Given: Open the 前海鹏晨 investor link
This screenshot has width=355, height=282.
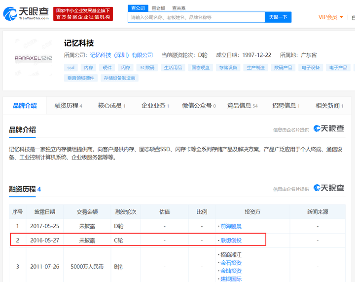Looking at the screenshot, I should pyautogui.click(x=231, y=226).
